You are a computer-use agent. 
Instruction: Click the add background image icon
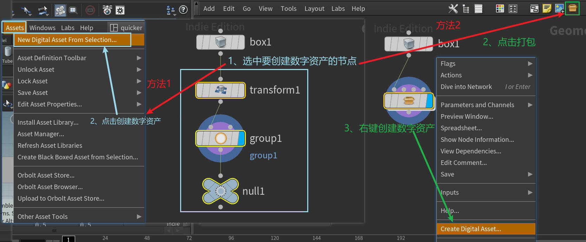click(x=559, y=9)
